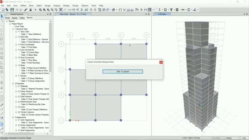Collapse the Project Report tree node
This screenshot has width=249, height=140.
pyautogui.click(x=10, y=24)
